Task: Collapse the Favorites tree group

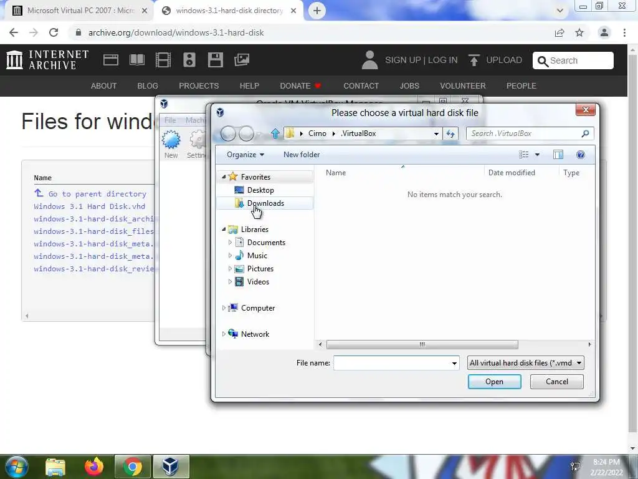Action: tap(224, 177)
